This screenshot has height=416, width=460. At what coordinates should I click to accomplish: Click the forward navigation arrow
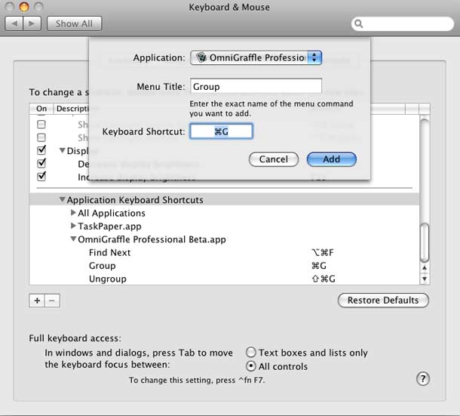point(32,23)
